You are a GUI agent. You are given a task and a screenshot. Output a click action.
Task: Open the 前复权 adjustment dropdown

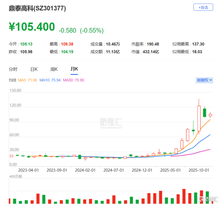click(x=204, y=80)
